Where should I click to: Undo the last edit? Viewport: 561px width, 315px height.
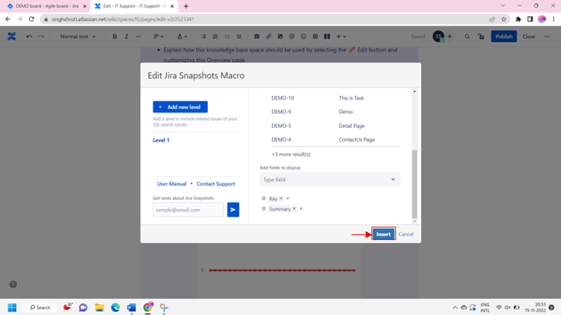[29, 36]
